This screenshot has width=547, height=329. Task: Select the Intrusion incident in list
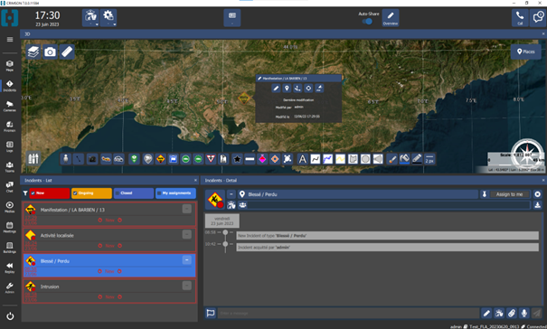coord(109,291)
